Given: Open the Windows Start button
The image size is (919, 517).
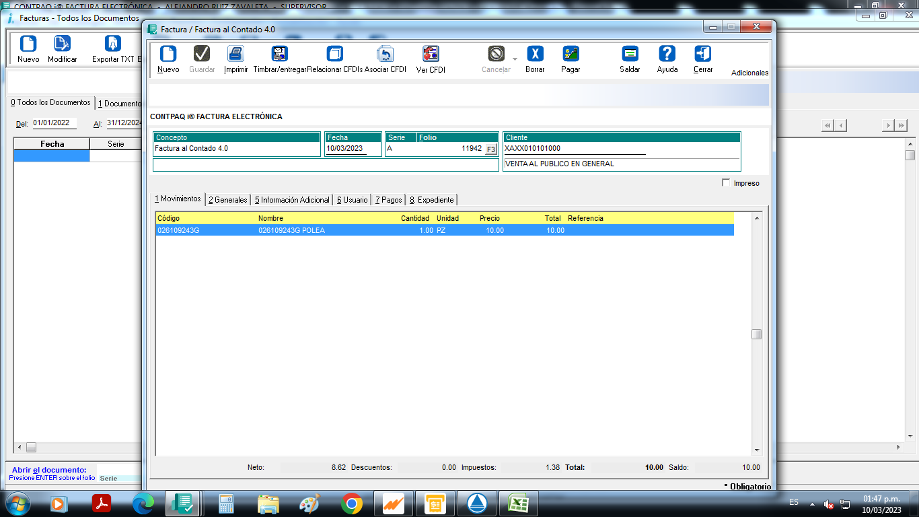Looking at the screenshot, I should point(17,503).
